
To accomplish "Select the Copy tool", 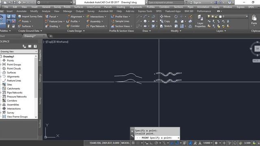I will (165, 21).
